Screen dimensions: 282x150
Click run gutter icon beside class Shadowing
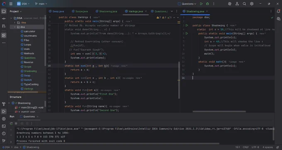coord(187,25)
